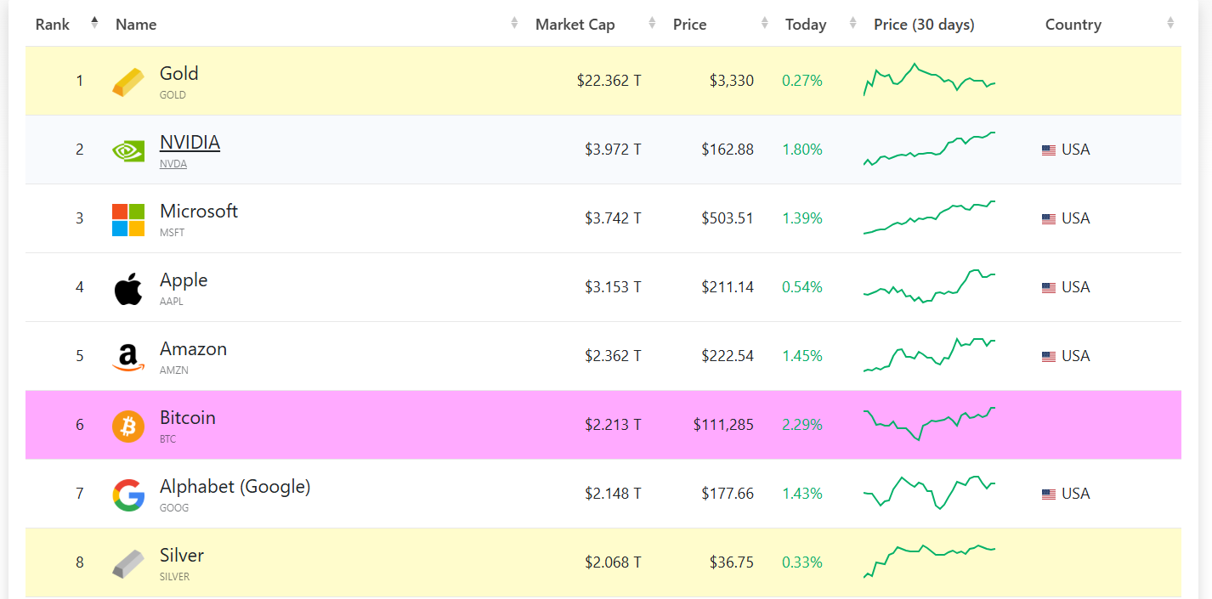The height and width of the screenshot is (599, 1212).
Task: Click the Country column header
Action: pyautogui.click(x=1073, y=25)
